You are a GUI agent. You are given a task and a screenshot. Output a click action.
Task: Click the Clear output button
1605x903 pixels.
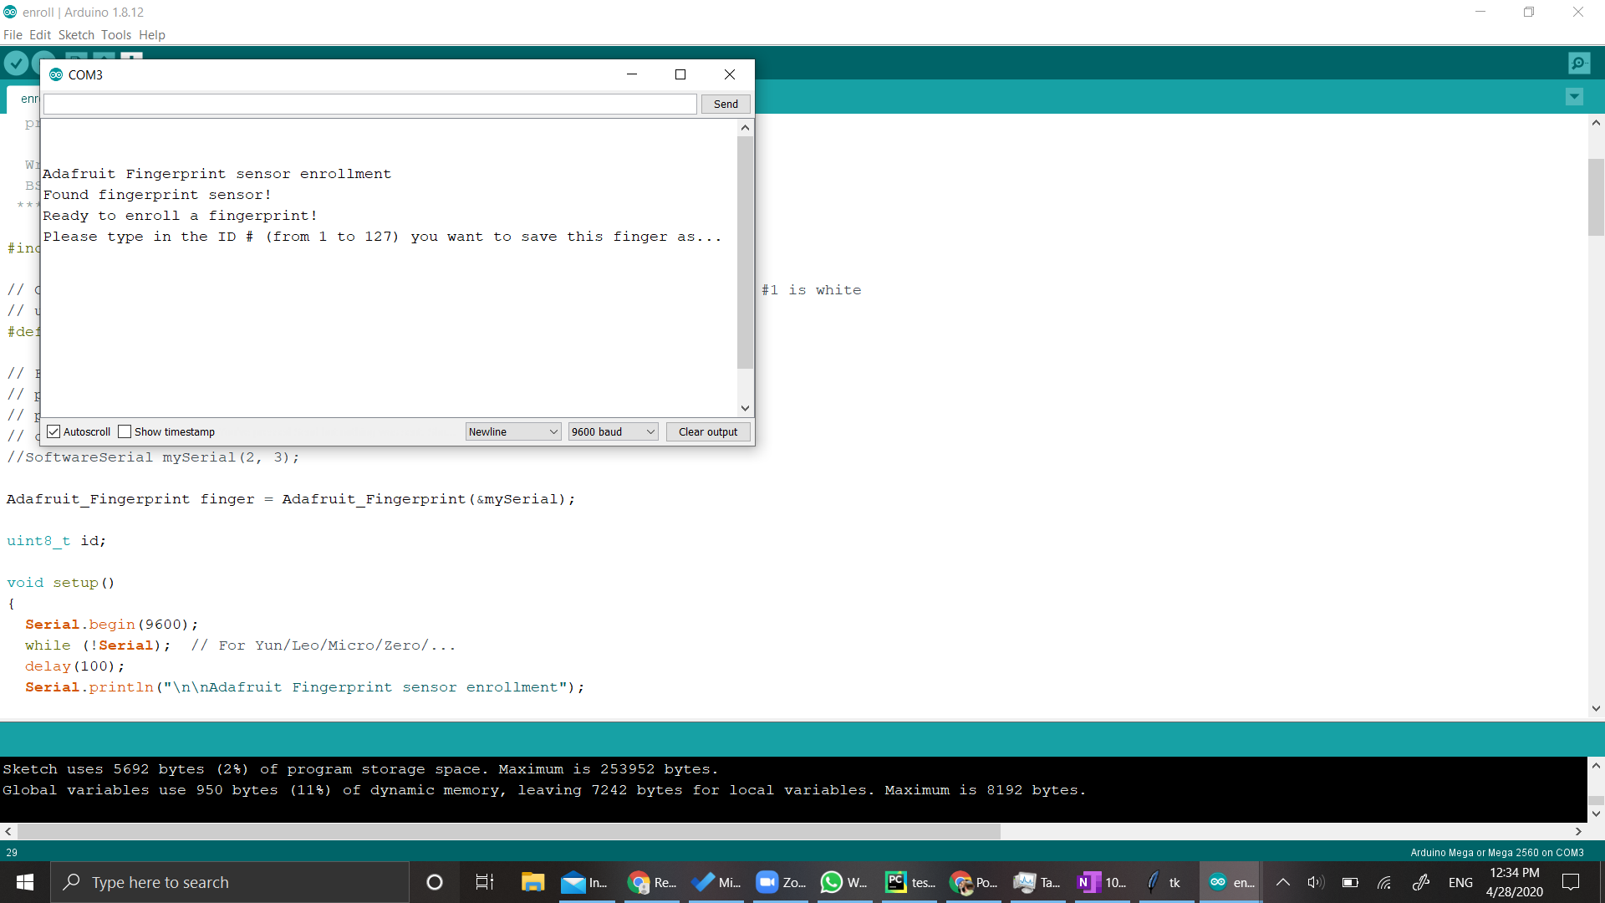pyautogui.click(x=707, y=431)
